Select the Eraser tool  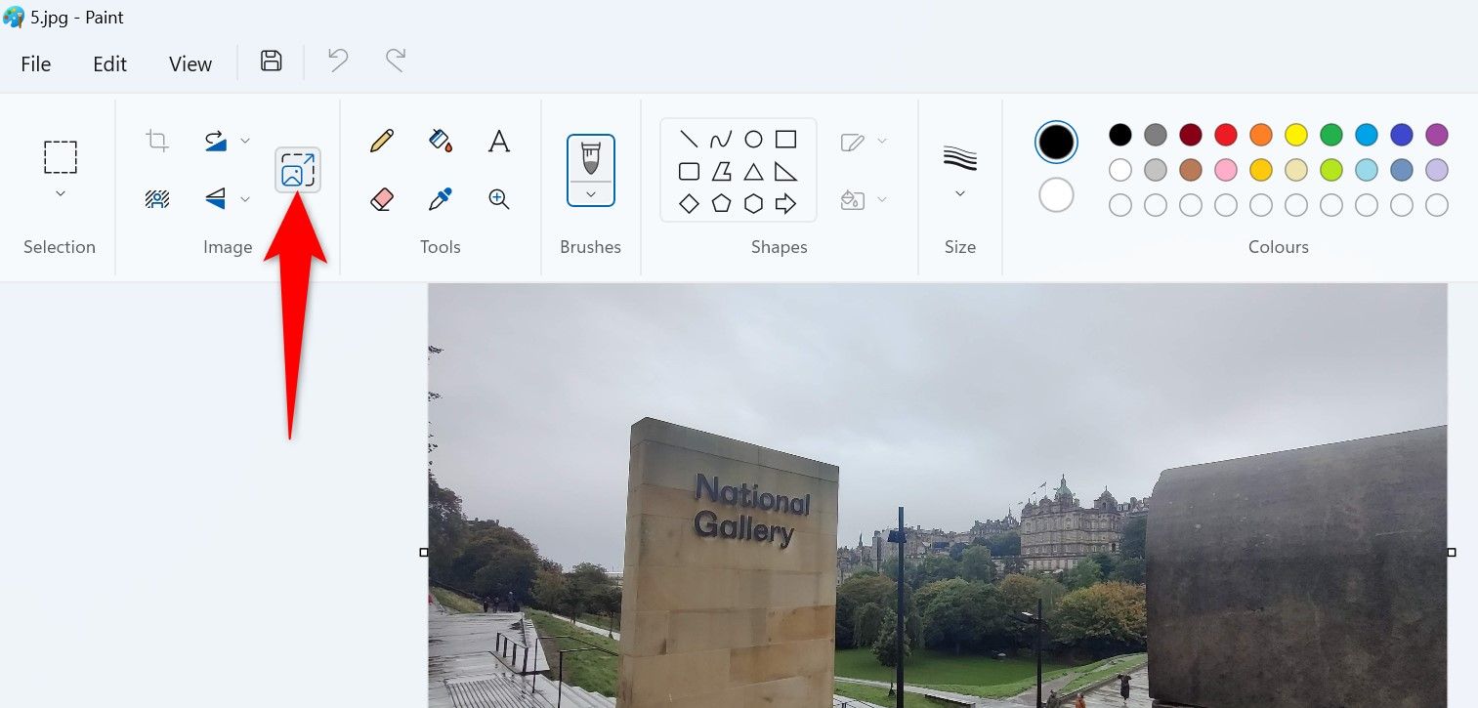click(382, 199)
